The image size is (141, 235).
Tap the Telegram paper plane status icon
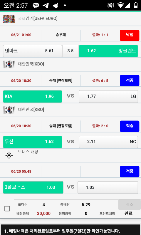point(46,5)
